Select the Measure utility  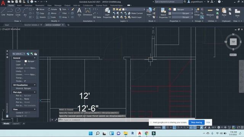pos(210,12)
